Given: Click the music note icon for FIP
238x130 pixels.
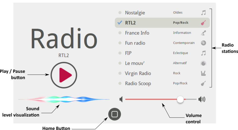Looking at the screenshot, I should point(203,53).
